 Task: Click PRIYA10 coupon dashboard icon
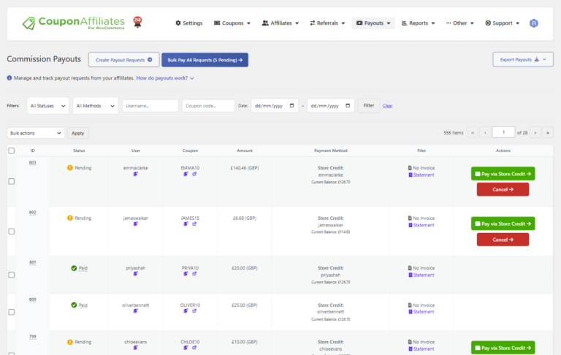(x=186, y=274)
